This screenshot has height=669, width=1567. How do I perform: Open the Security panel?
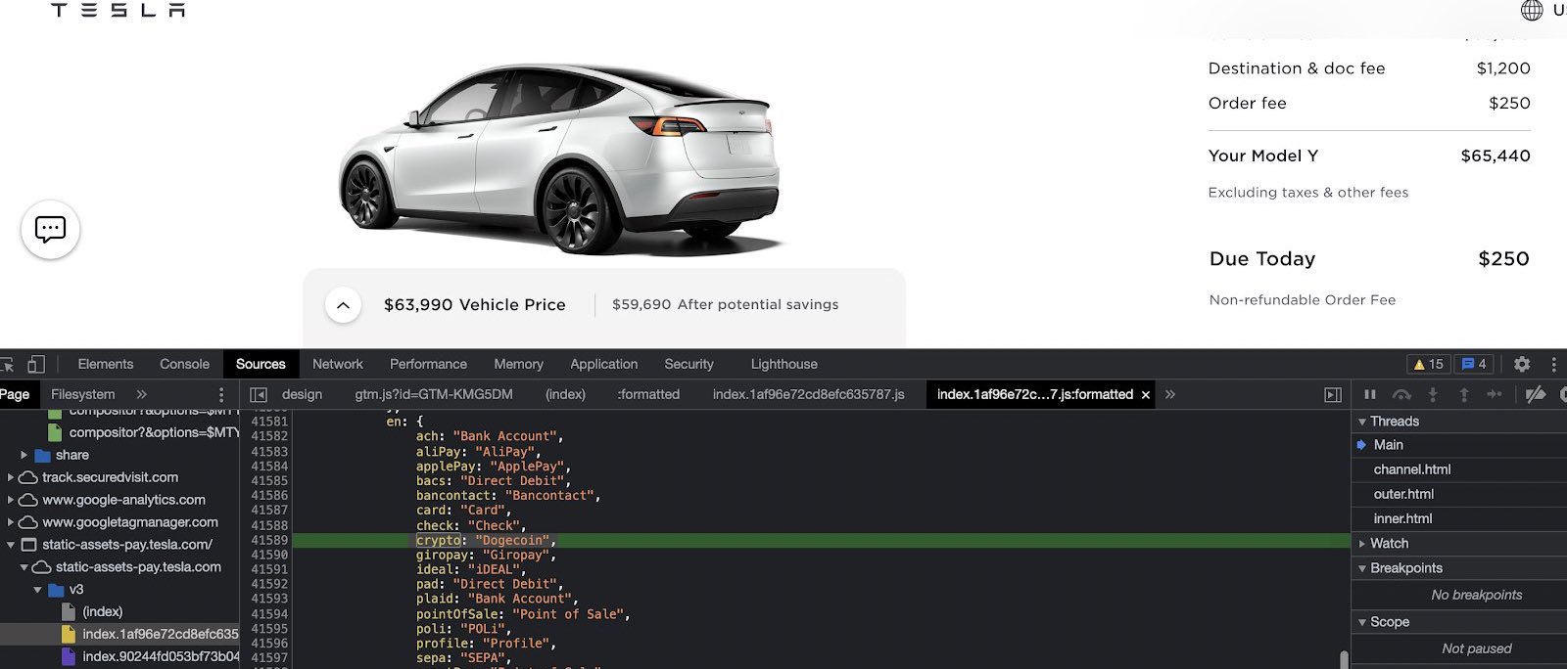(689, 364)
